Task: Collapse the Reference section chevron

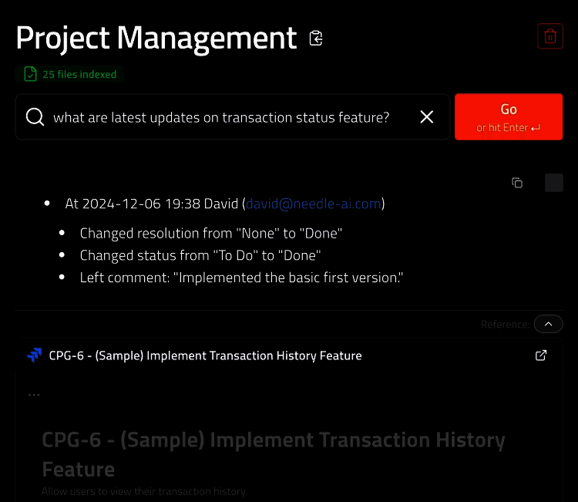Action: [548, 324]
